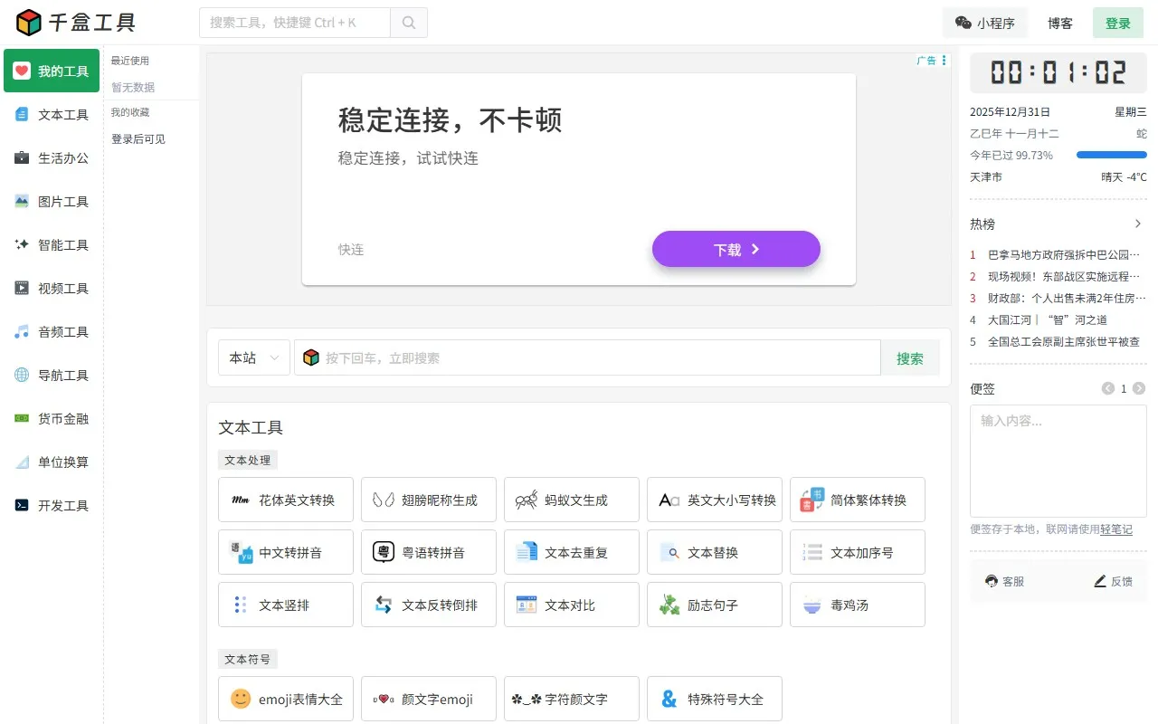Select the 视频工具 sidebar icon
The width and height of the screenshot is (1158, 724).
coord(51,288)
